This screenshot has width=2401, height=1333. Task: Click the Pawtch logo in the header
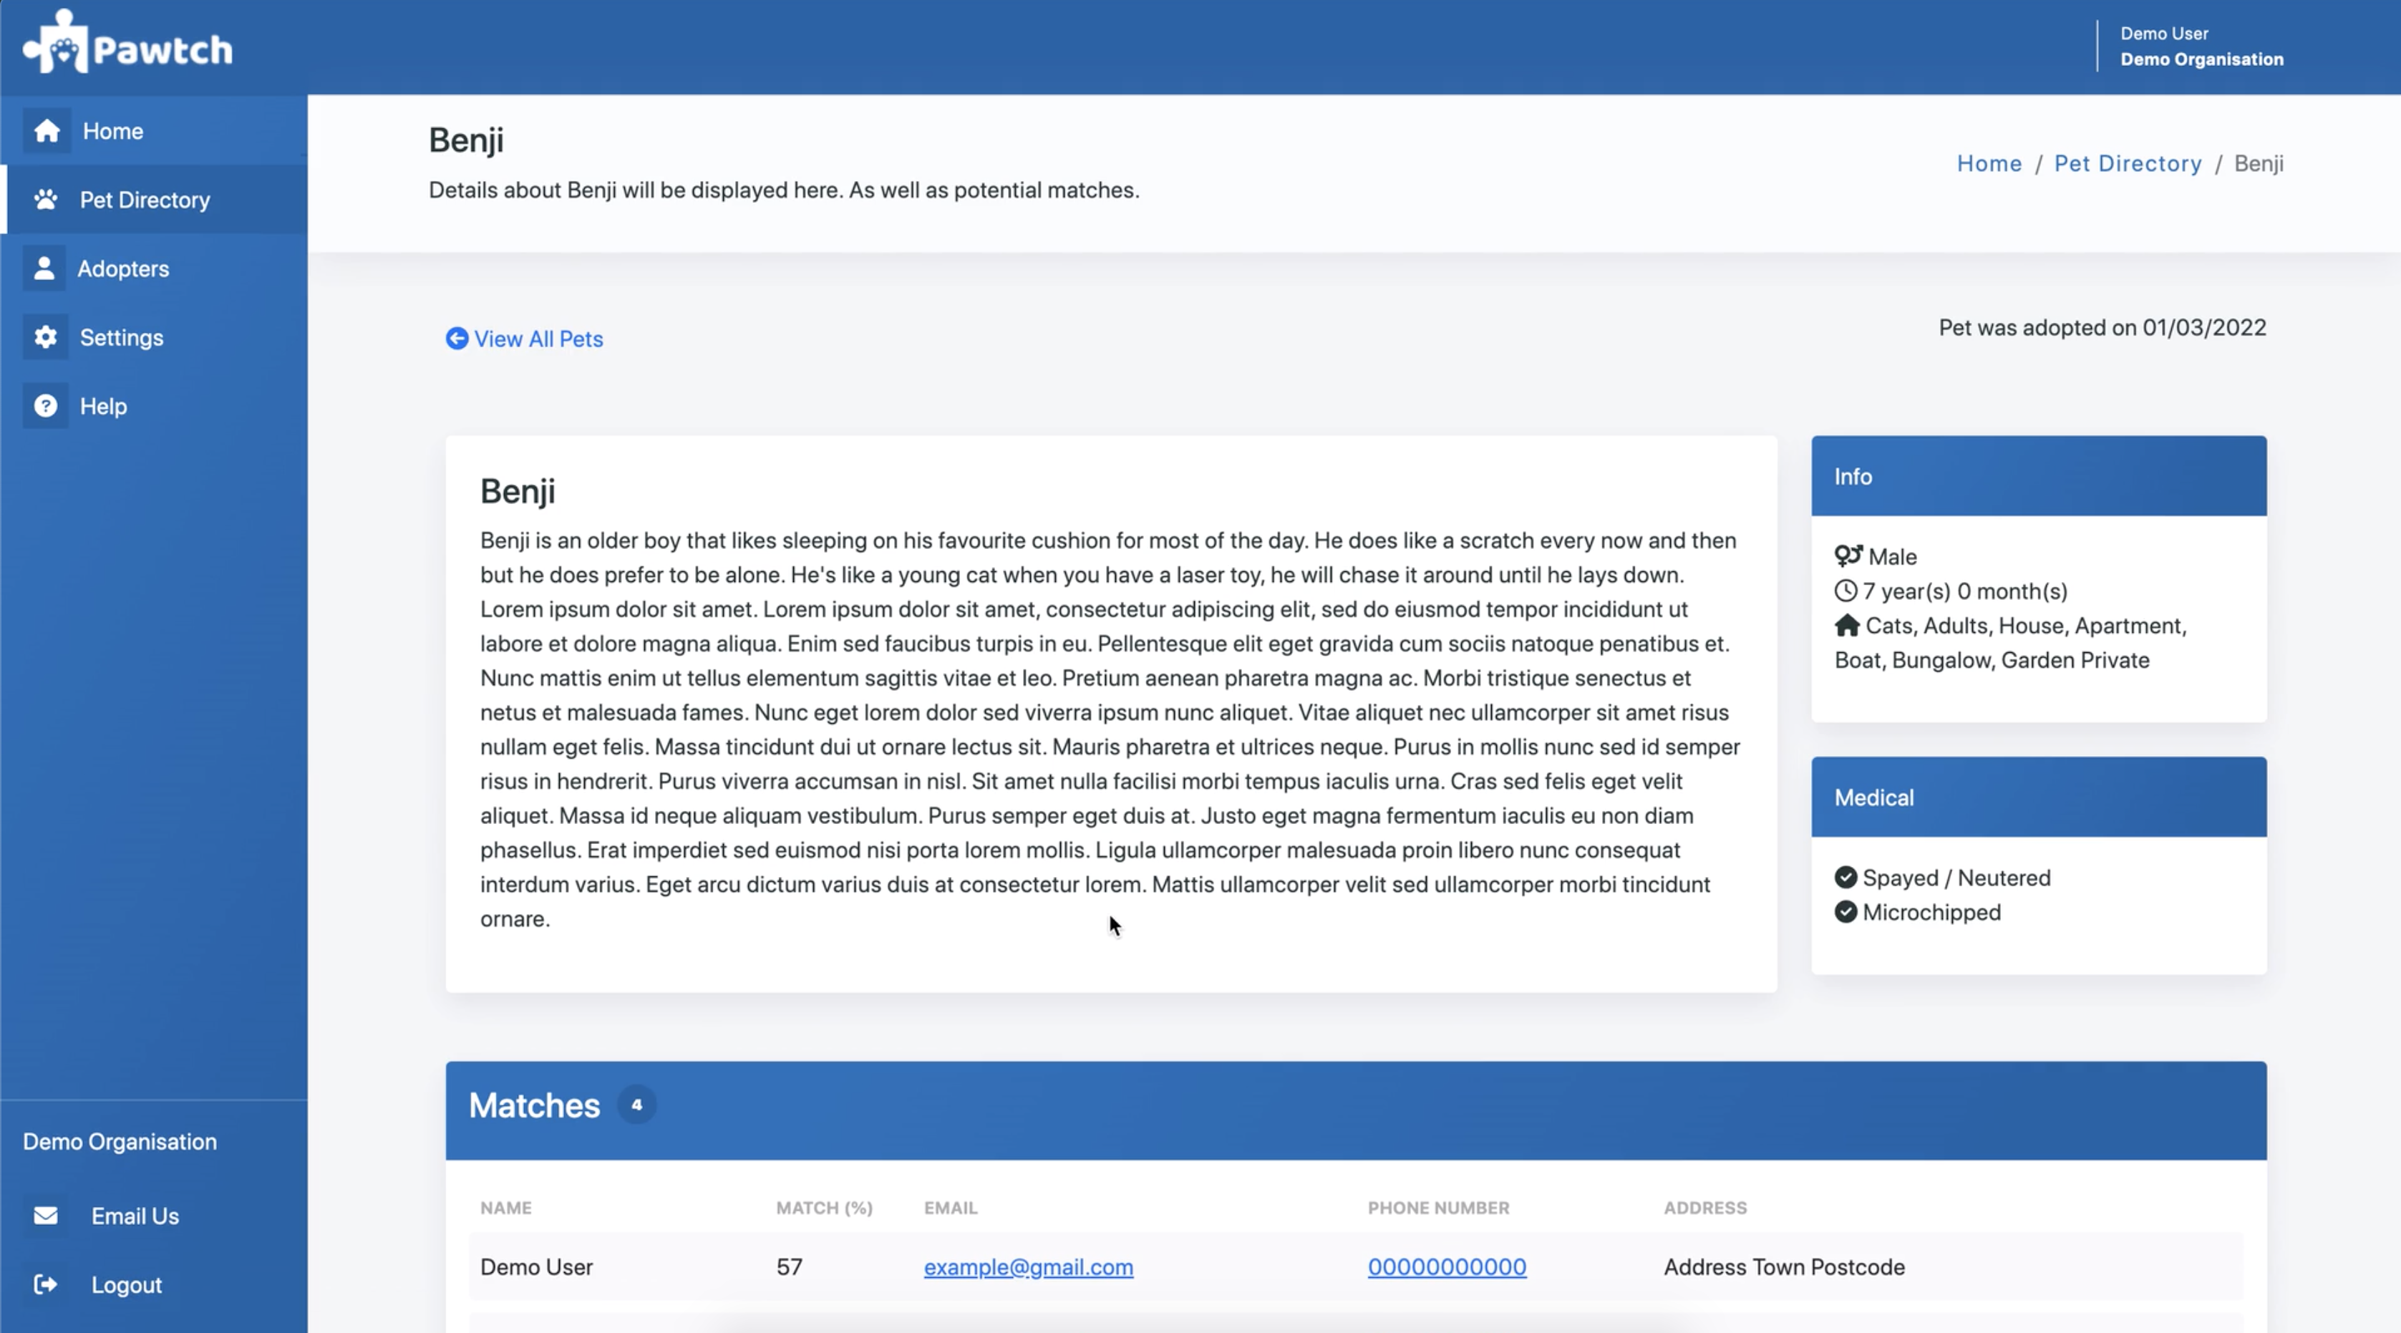click(127, 44)
